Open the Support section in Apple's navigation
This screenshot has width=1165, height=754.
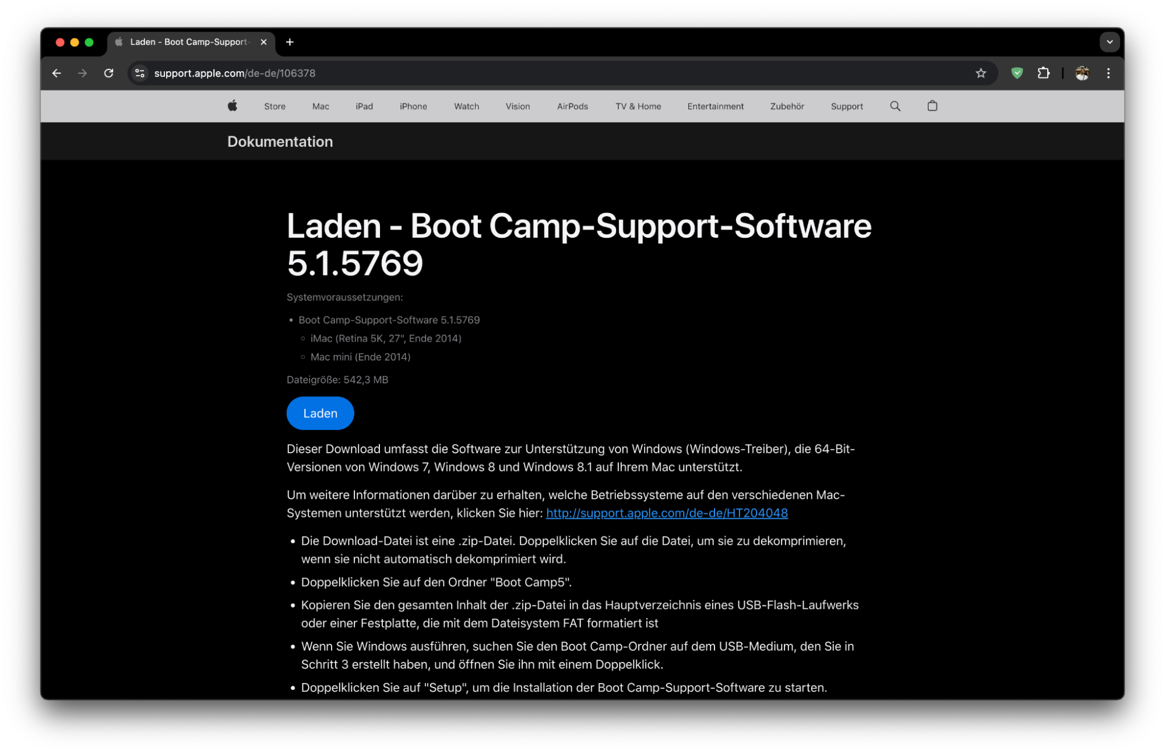(x=846, y=106)
